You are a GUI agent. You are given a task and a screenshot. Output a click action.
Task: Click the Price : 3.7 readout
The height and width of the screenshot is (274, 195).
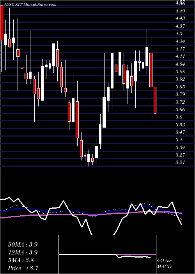[x=23, y=268]
